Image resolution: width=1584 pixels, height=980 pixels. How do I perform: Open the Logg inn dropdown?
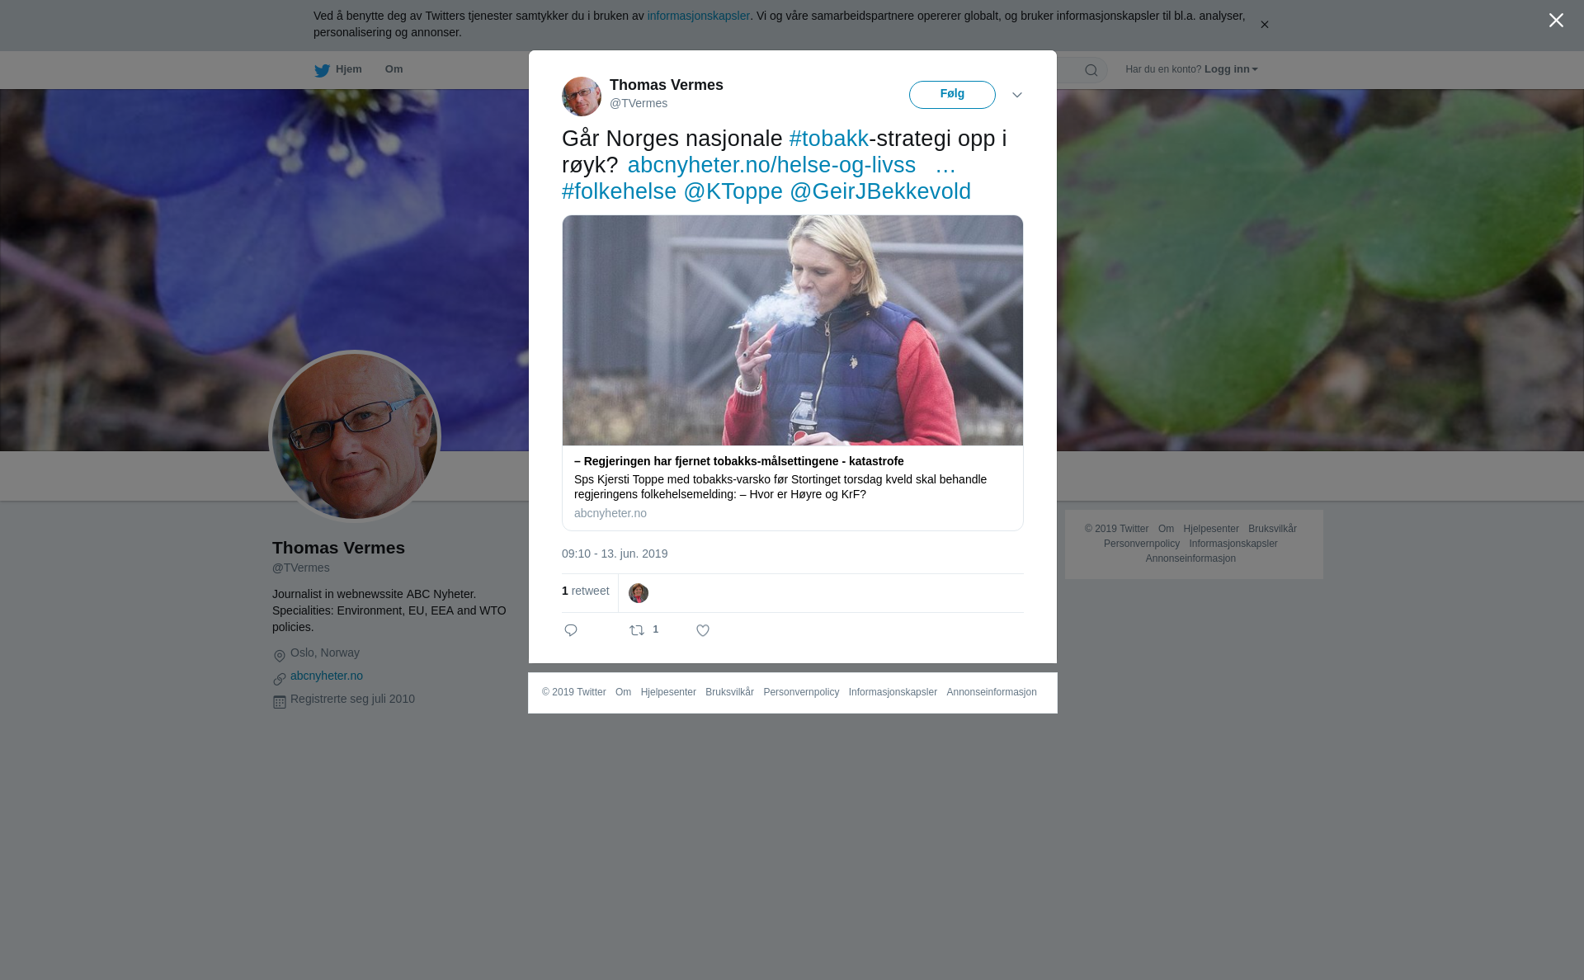coord(1230,69)
